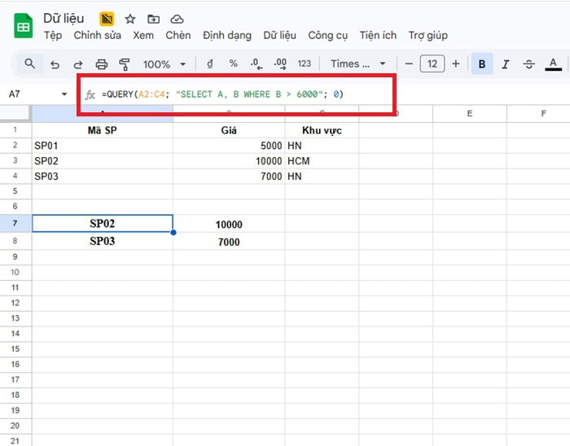Toggle strikethrough formatting

click(x=529, y=64)
